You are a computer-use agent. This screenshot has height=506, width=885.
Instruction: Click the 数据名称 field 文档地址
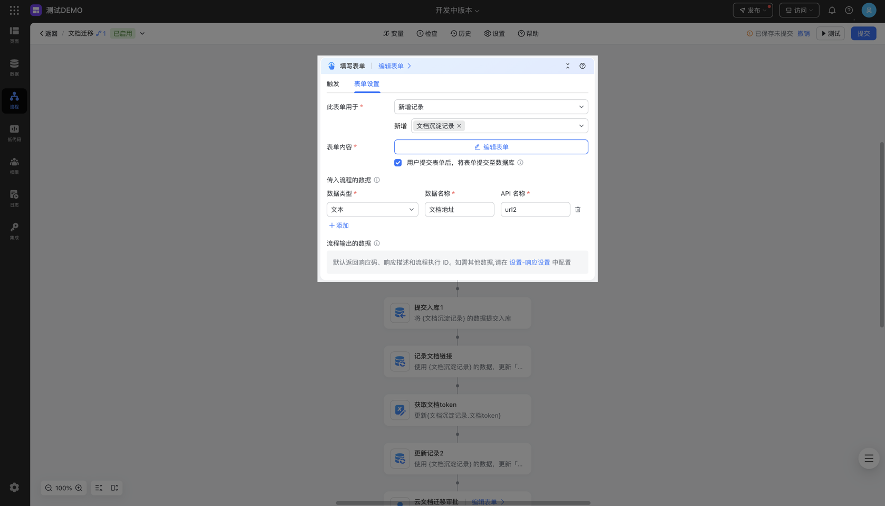tap(459, 210)
